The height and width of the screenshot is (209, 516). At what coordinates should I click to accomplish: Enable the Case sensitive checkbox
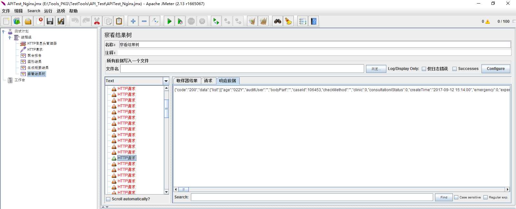(456, 197)
